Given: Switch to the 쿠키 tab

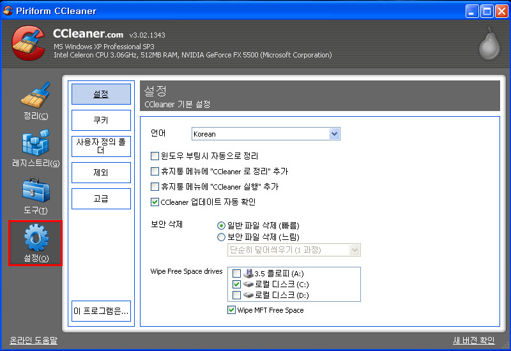Looking at the screenshot, I should click(x=101, y=120).
